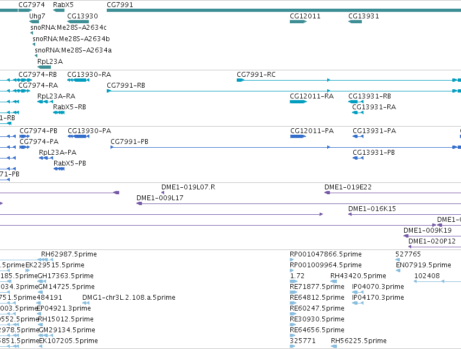
Task: Click the CG12011-PA protein bar
Action: pyautogui.click(x=298, y=136)
